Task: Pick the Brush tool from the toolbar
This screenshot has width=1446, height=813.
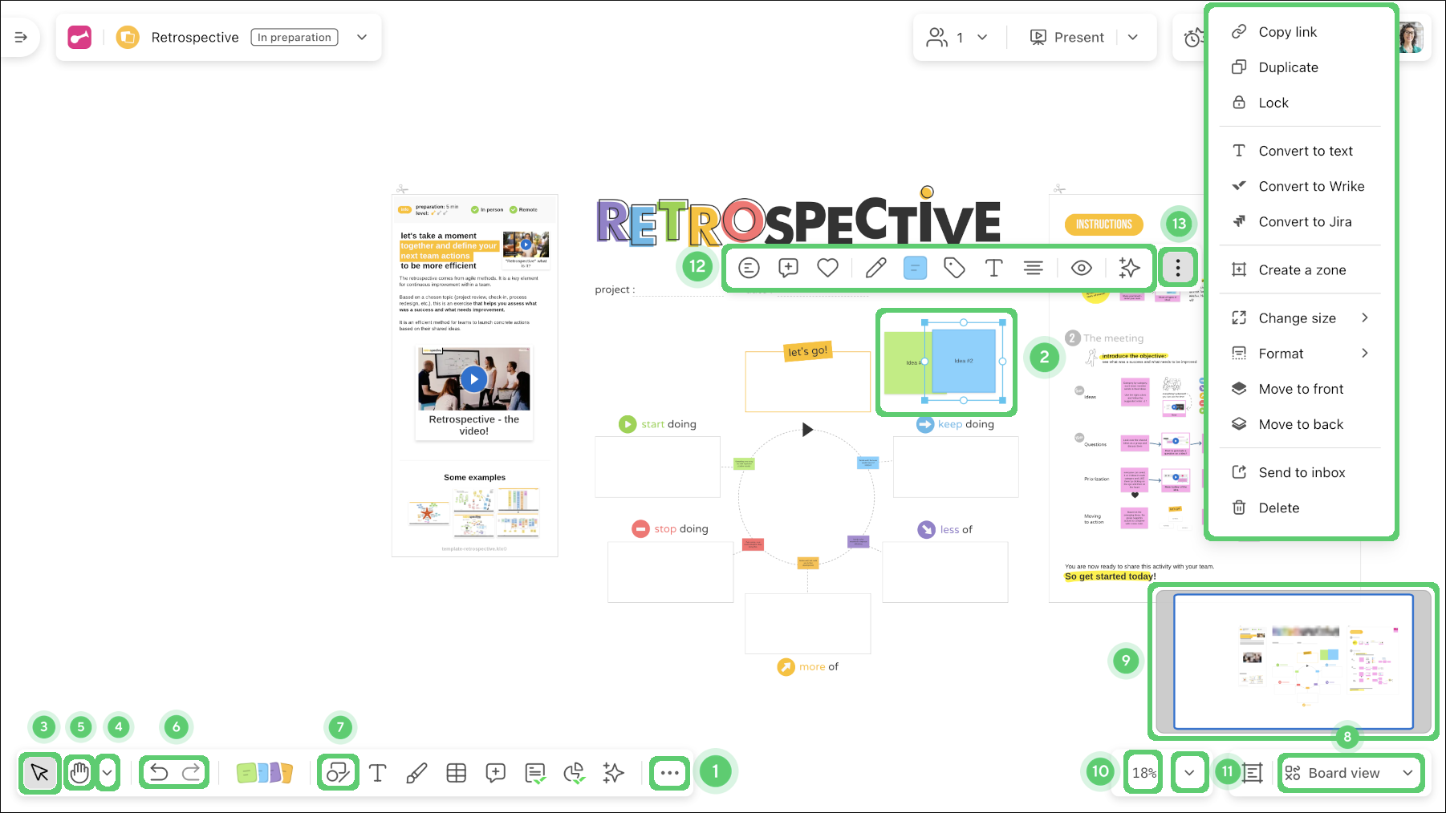Action: pyautogui.click(x=416, y=772)
